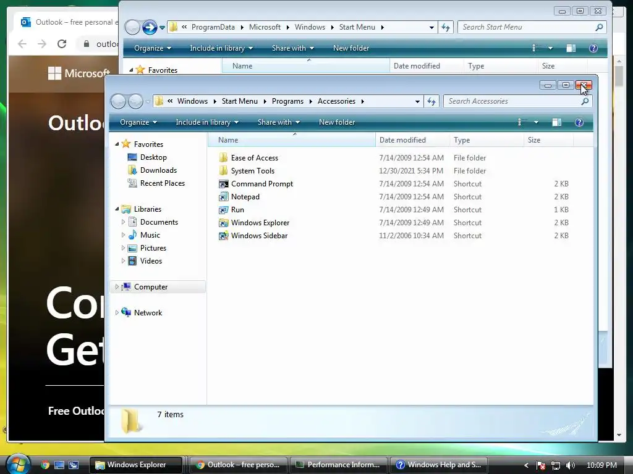The image size is (633, 474).
Task: Collapse Libraries tree in Accessories window
Action: point(117,209)
